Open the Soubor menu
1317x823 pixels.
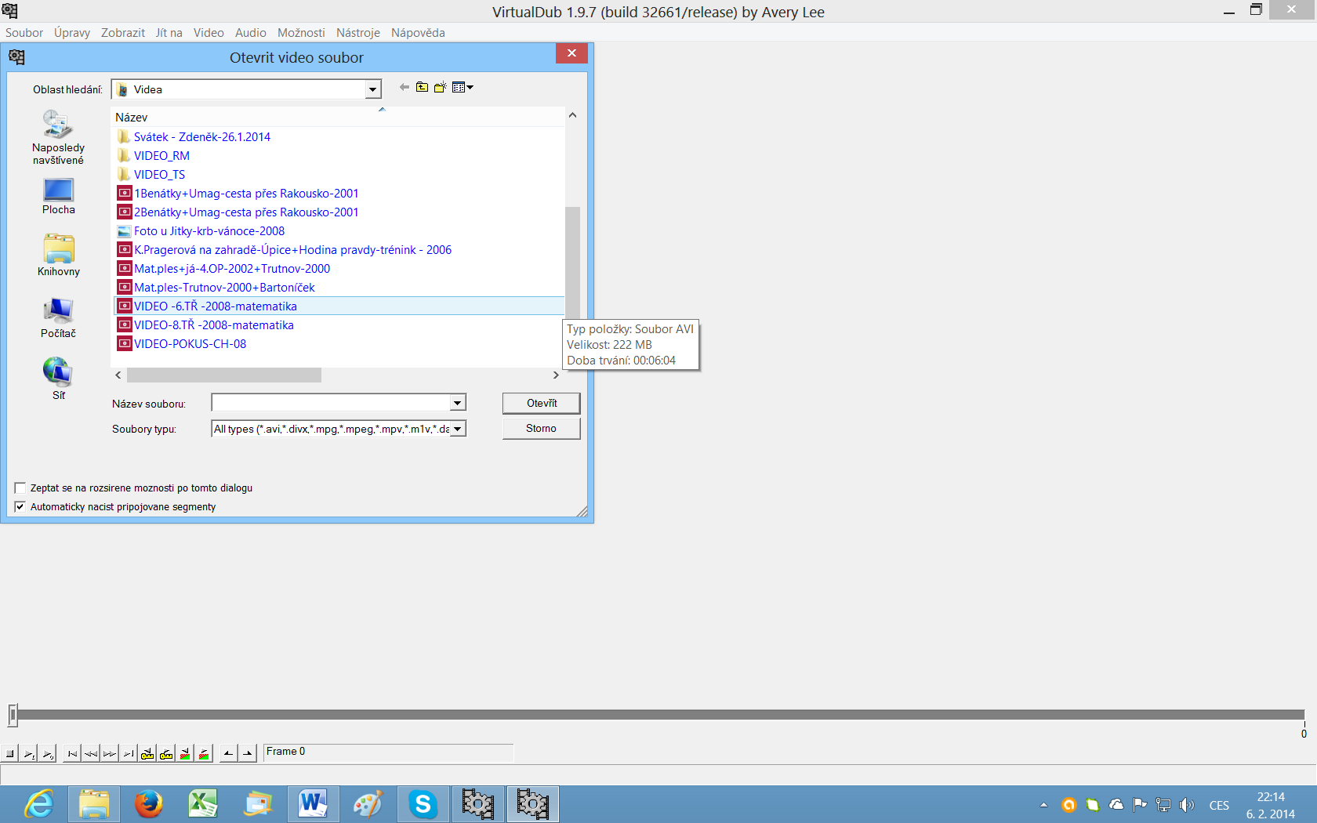pyautogui.click(x=24, y=33)
